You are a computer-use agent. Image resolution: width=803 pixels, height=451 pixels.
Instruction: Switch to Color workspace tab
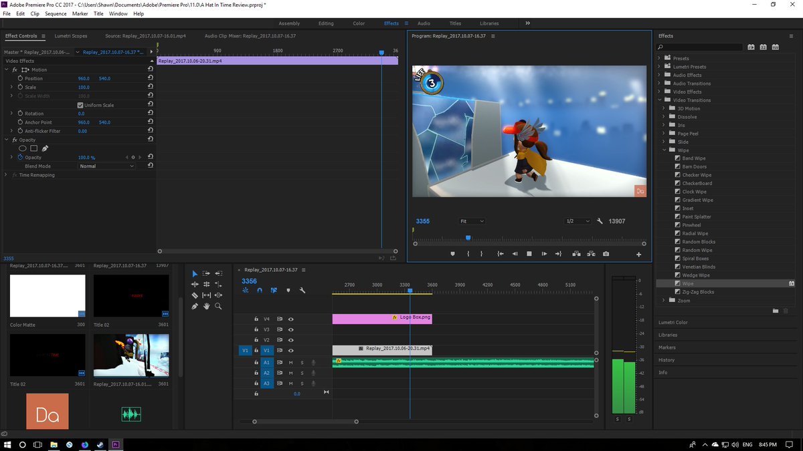click(359, 23)
